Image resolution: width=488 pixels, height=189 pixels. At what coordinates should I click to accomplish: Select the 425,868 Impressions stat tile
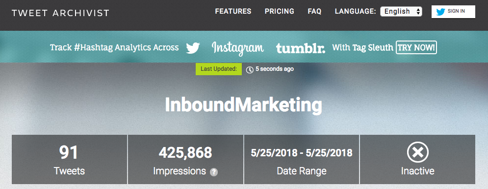(x=185, y=159)
